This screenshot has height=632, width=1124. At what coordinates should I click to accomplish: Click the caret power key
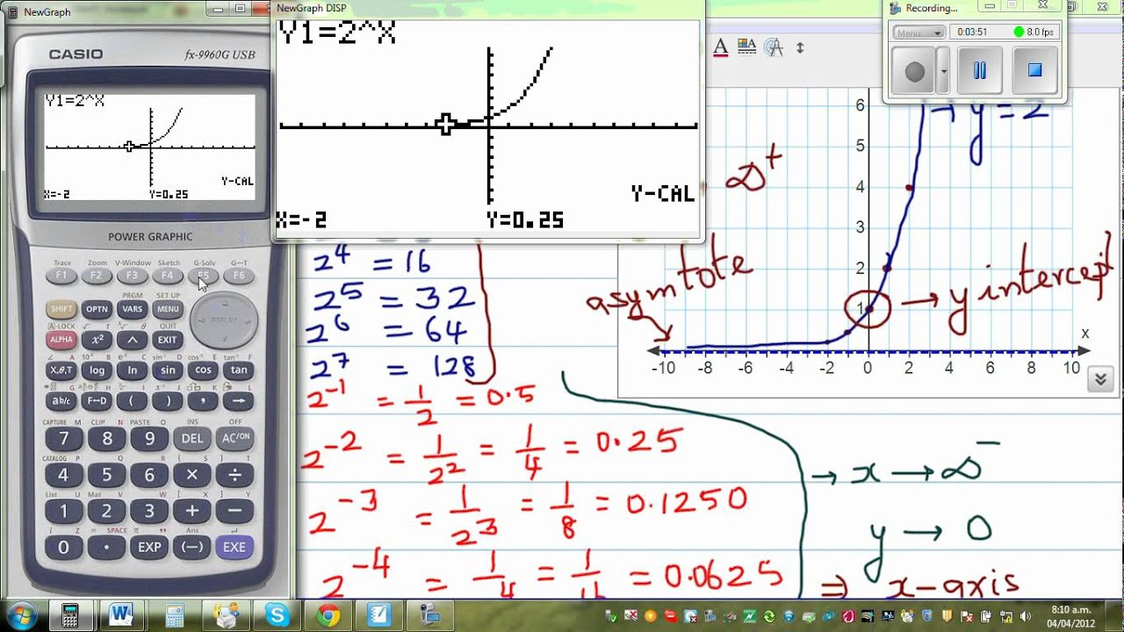(x=132, y=340)
